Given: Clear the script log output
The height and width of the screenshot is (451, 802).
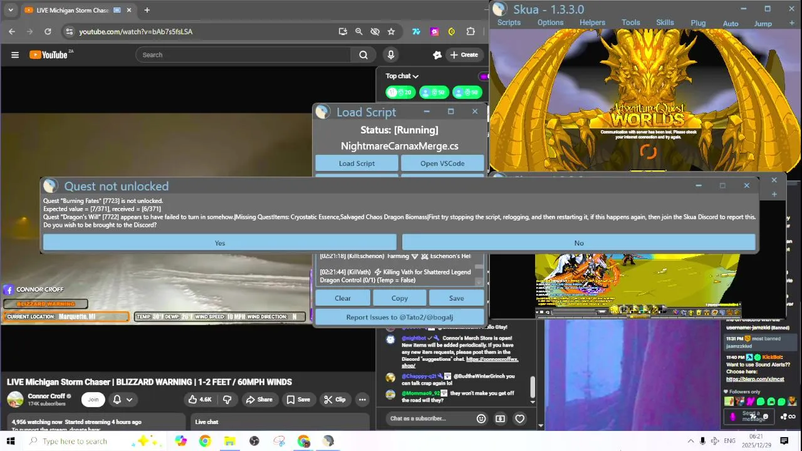Looking at the screenshot, I should (343, 298).
